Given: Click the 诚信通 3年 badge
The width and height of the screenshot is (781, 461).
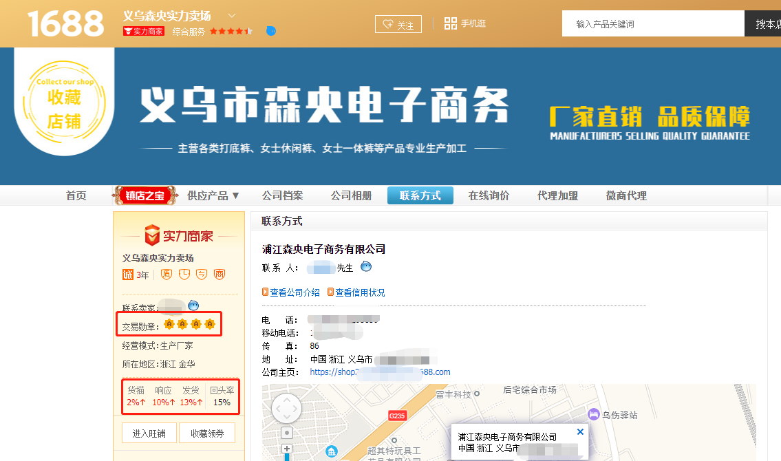Looking at the screenshot, I should (x=136, y=275).
